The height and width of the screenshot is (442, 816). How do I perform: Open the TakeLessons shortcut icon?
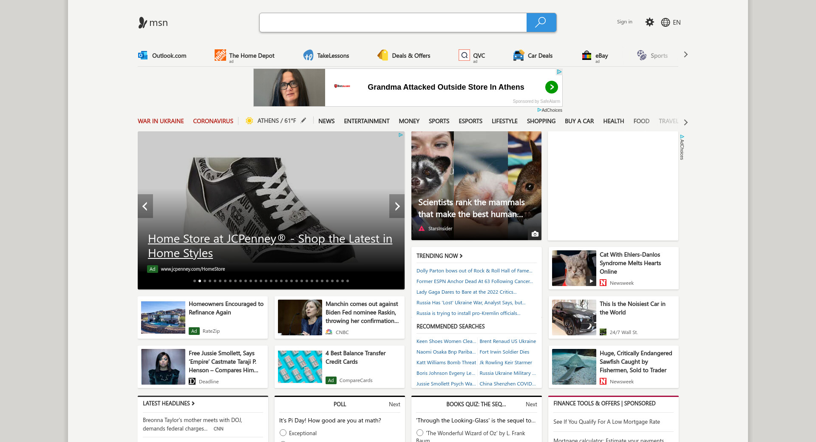pos(308,55)
